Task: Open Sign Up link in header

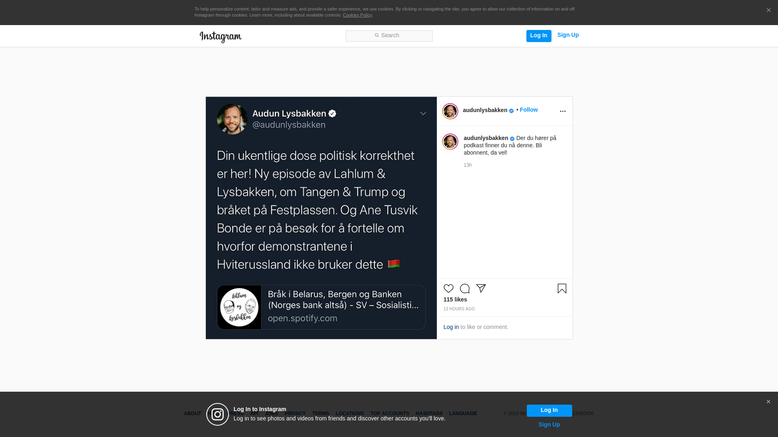Action: (x=568, y=35)
